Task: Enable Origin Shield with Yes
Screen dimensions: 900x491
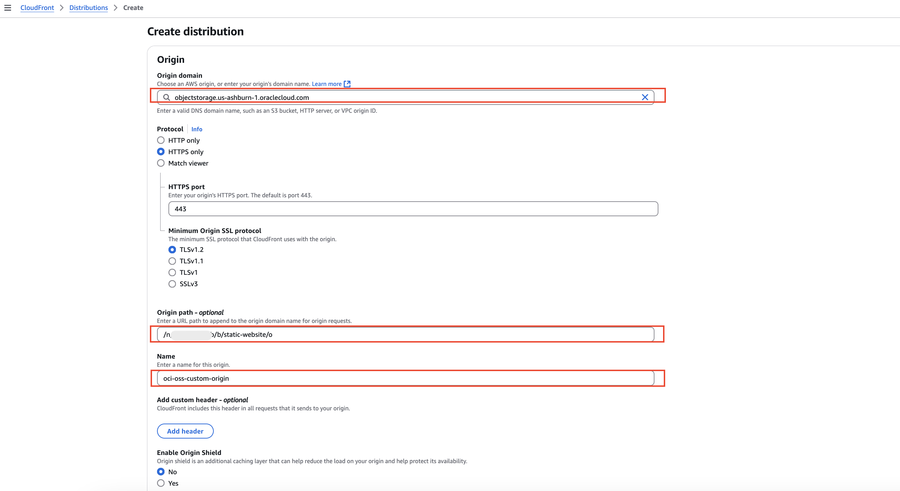Action: 161,483
